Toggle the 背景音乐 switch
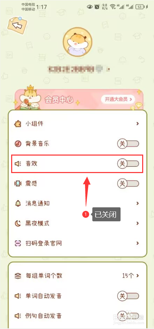 tap(128, 144)
